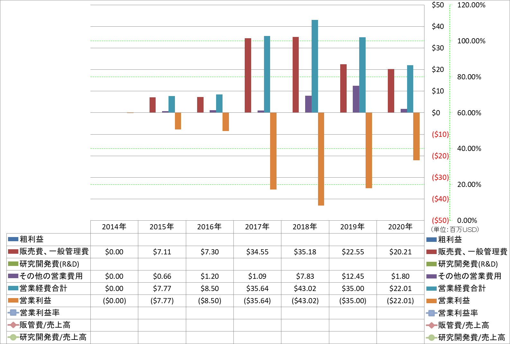Click the $50 primary axis label
This screenshot has height=344, width=510.
[x=438, y=5]
